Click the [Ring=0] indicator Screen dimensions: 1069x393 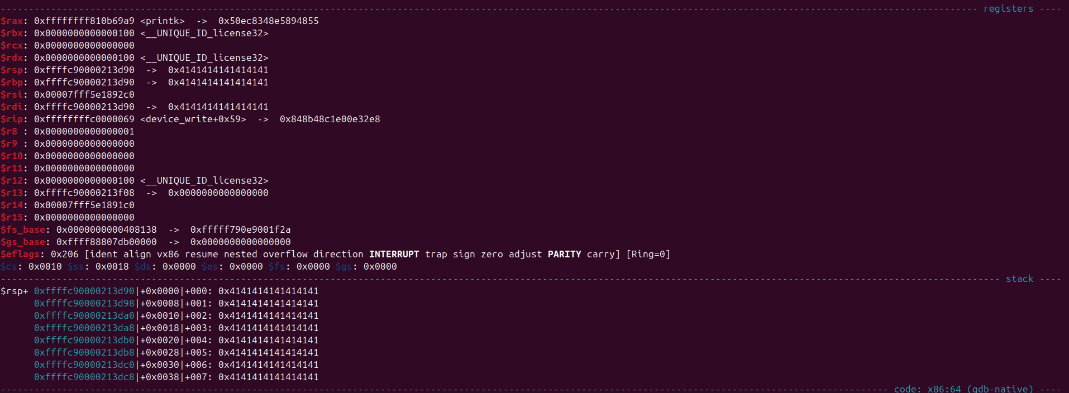click(648, 254)
